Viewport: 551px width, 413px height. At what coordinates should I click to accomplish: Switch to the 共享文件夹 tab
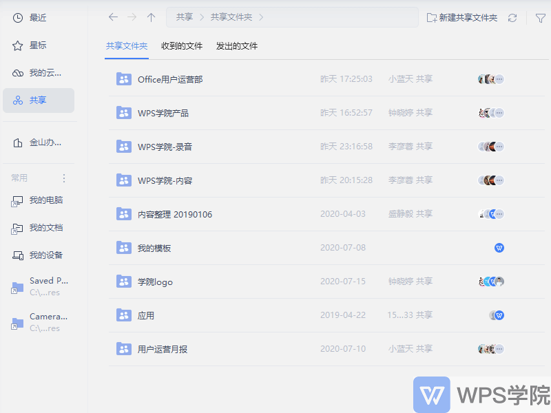pyautogui.click(x=127, y=46)
